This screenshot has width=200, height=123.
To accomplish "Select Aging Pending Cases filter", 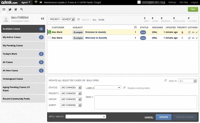I will click(x=23, y=89).
